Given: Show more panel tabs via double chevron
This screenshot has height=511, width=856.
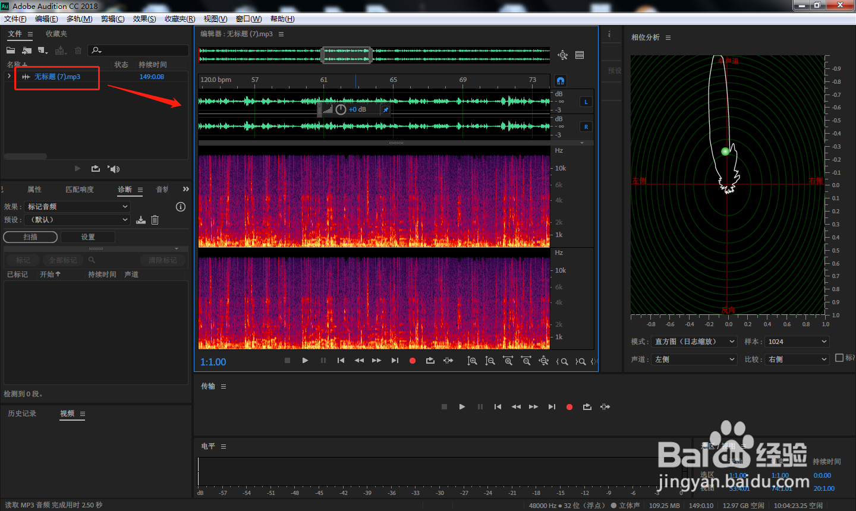Looking at the screenshot, I should (x=185, y=189).
